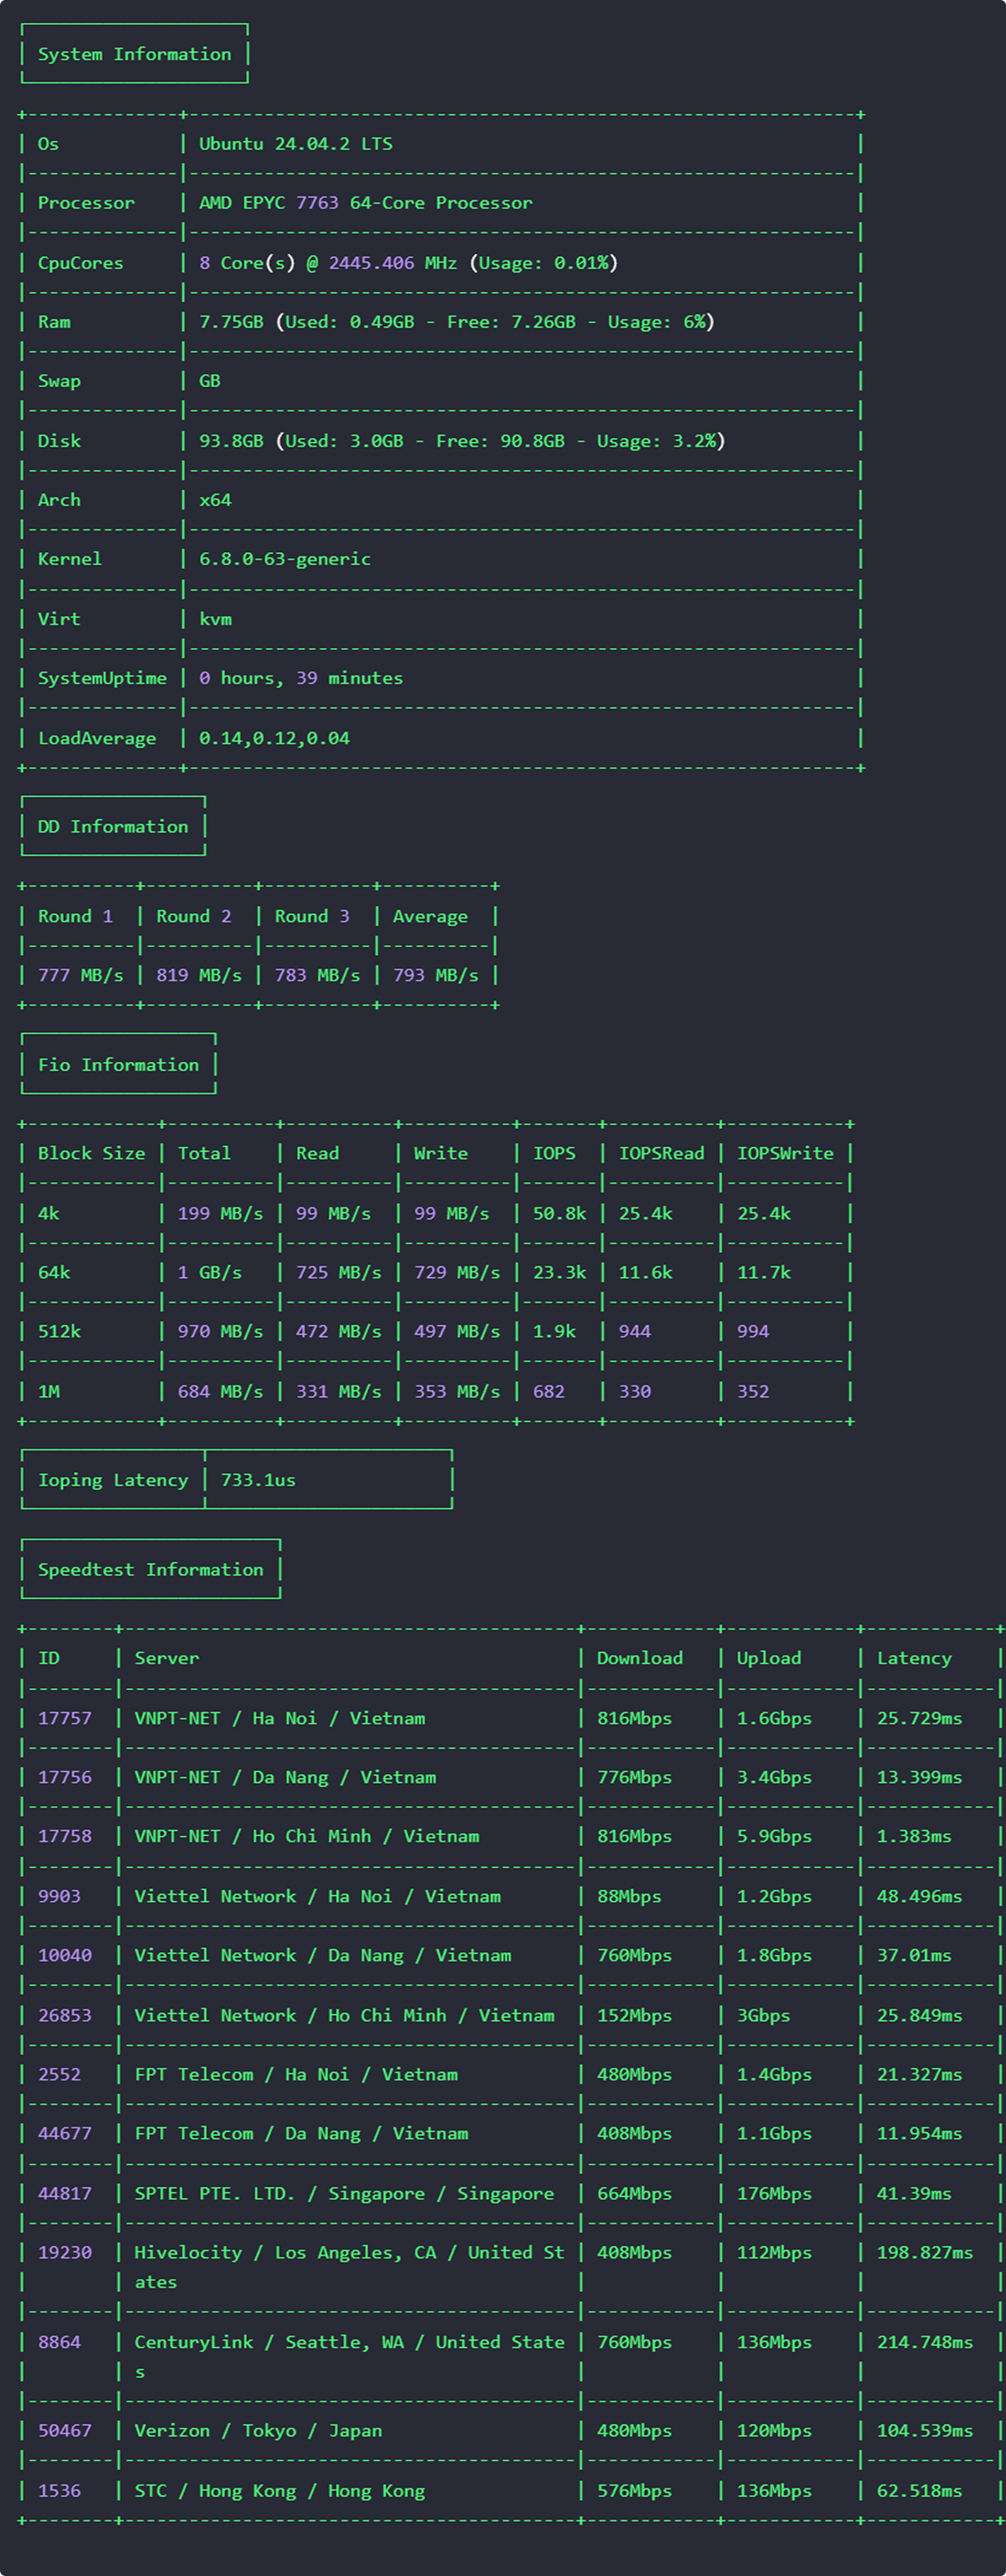Select the AMD EPYC 7763 processor text
The width and height of the screenshot is (1006, 2576).
click(x=365, y=203)
